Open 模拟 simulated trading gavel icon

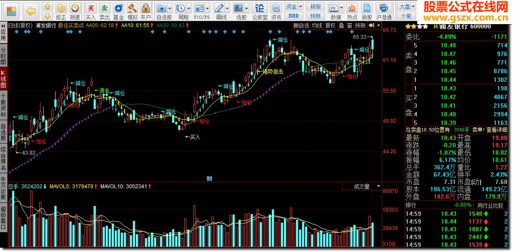point(132,8)
